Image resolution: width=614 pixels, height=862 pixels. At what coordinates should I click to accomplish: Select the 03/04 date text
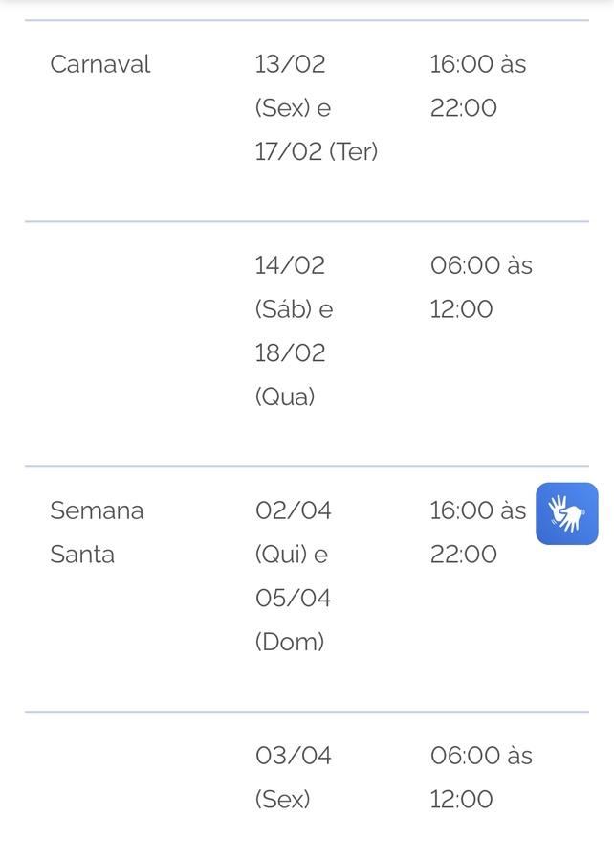click(294, 756)
